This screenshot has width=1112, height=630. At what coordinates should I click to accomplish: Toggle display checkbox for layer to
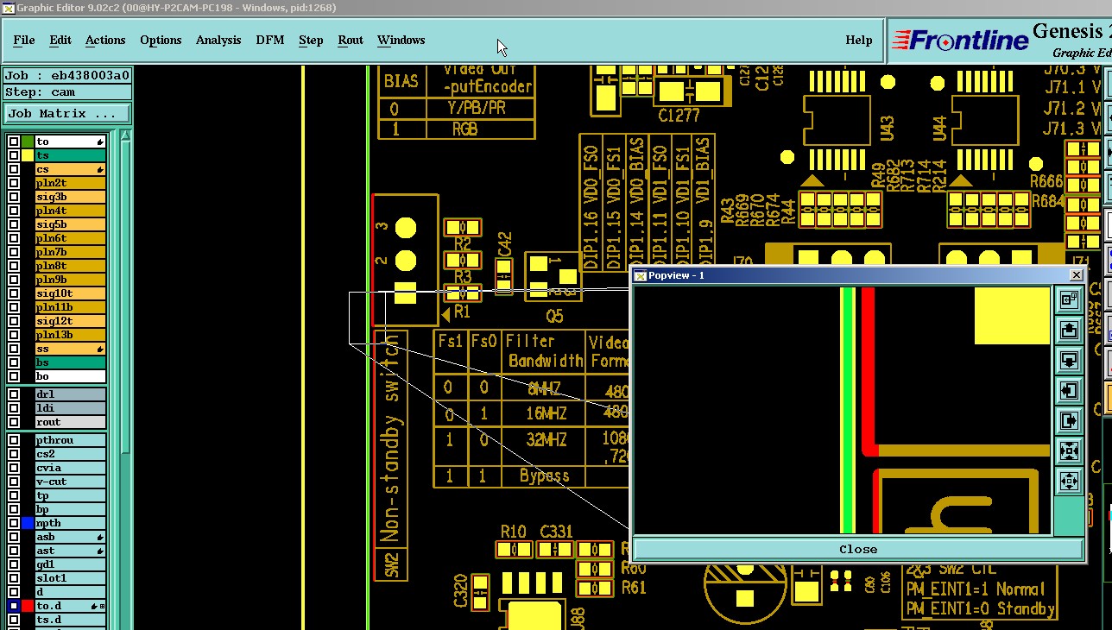click(14, 142)
